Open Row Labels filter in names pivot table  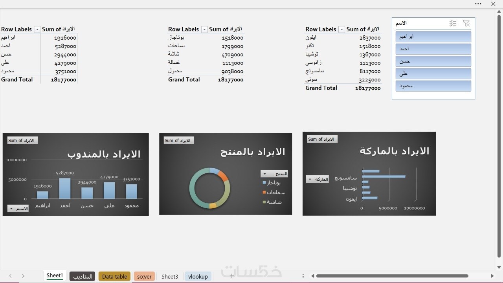37,29
